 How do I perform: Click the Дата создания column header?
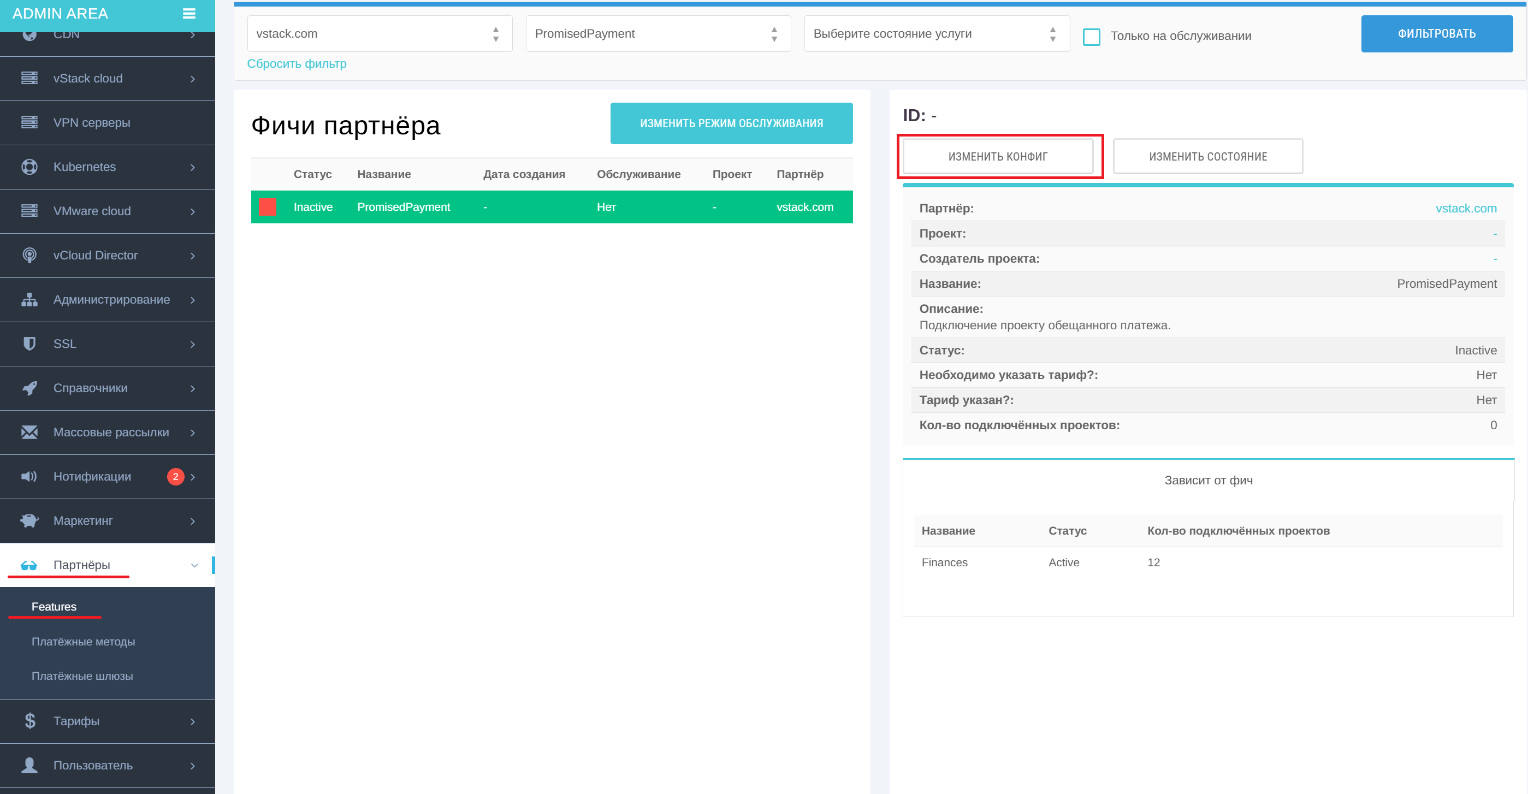(x=524, y=174)
